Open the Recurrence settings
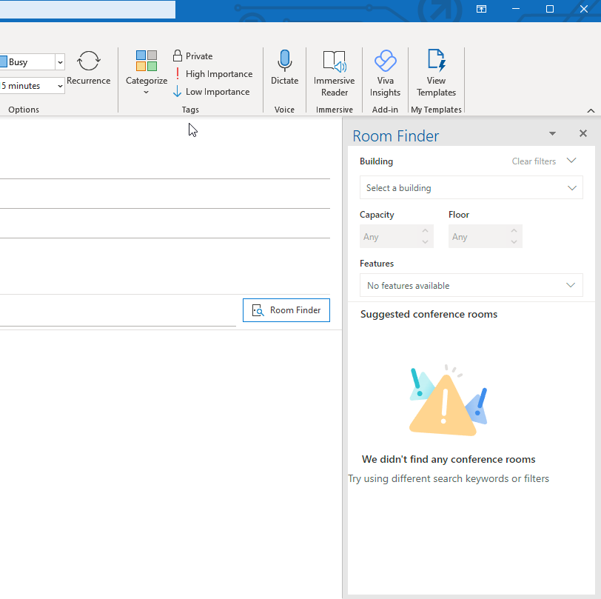This screenshot has height=599, width=601. coord(88,68)
